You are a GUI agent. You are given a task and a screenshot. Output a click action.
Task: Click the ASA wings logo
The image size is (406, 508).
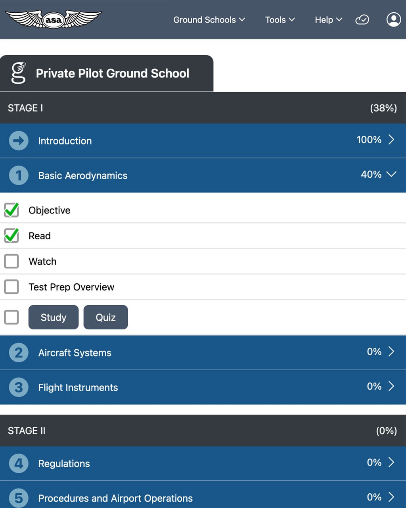[53, 19]
